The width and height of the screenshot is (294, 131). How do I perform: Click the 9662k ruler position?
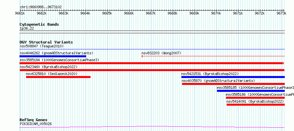tap(42, 13)
